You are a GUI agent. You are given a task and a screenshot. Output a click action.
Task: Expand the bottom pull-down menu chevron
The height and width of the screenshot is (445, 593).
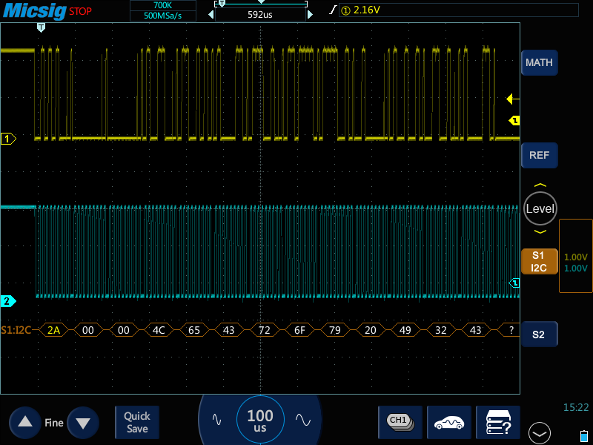540,433
